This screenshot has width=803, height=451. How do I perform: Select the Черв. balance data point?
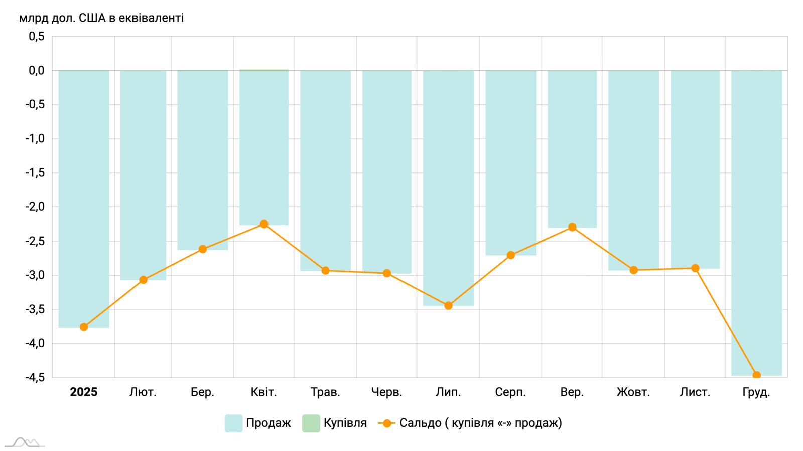pyautogui.click(x=387, y=273)
